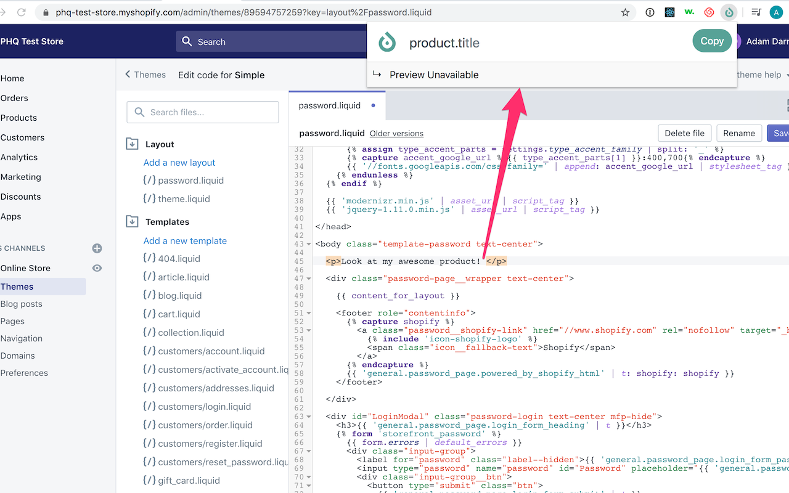789x493 pixels.
Task: Click the plus icon next to Sales Channels
Action: click(97, 248)
